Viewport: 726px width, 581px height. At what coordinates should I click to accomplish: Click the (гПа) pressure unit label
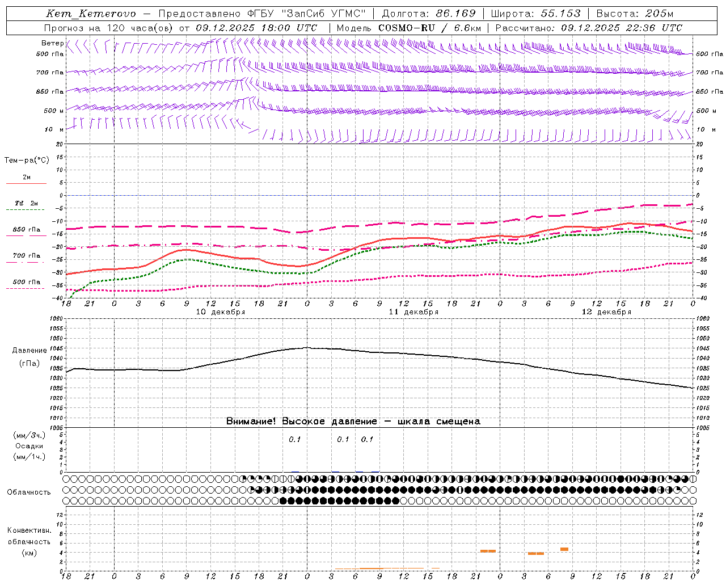(x=29, y=364)
